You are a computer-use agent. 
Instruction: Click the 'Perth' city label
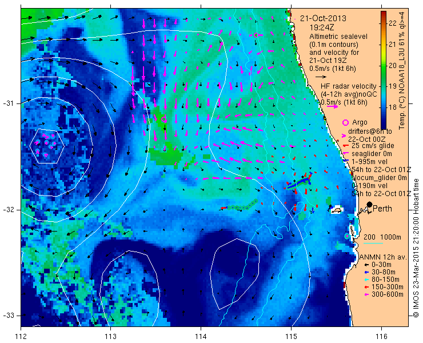tap(382, 209)
